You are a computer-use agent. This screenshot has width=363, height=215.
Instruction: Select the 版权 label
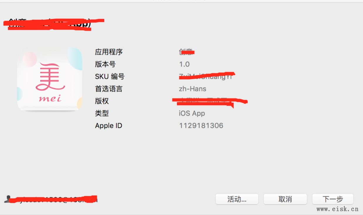pos(102,101)
